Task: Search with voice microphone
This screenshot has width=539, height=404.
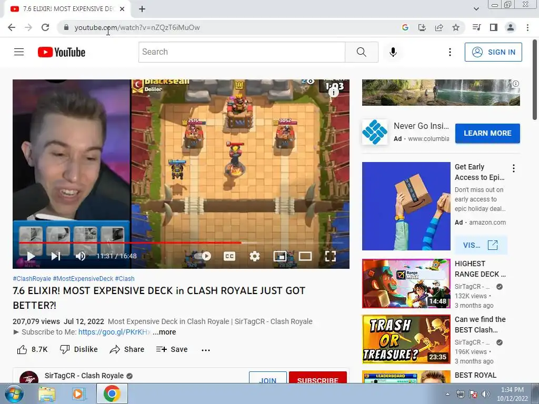Action: click(393, 52)
